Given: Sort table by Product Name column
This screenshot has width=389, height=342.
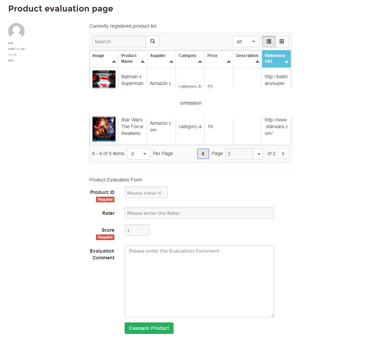Looking at the screenshot, I should click(132, 59).
